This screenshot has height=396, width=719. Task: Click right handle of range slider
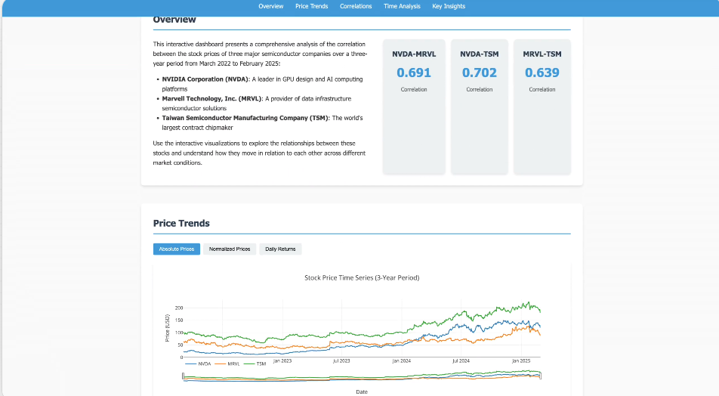[x=541, y=376]
